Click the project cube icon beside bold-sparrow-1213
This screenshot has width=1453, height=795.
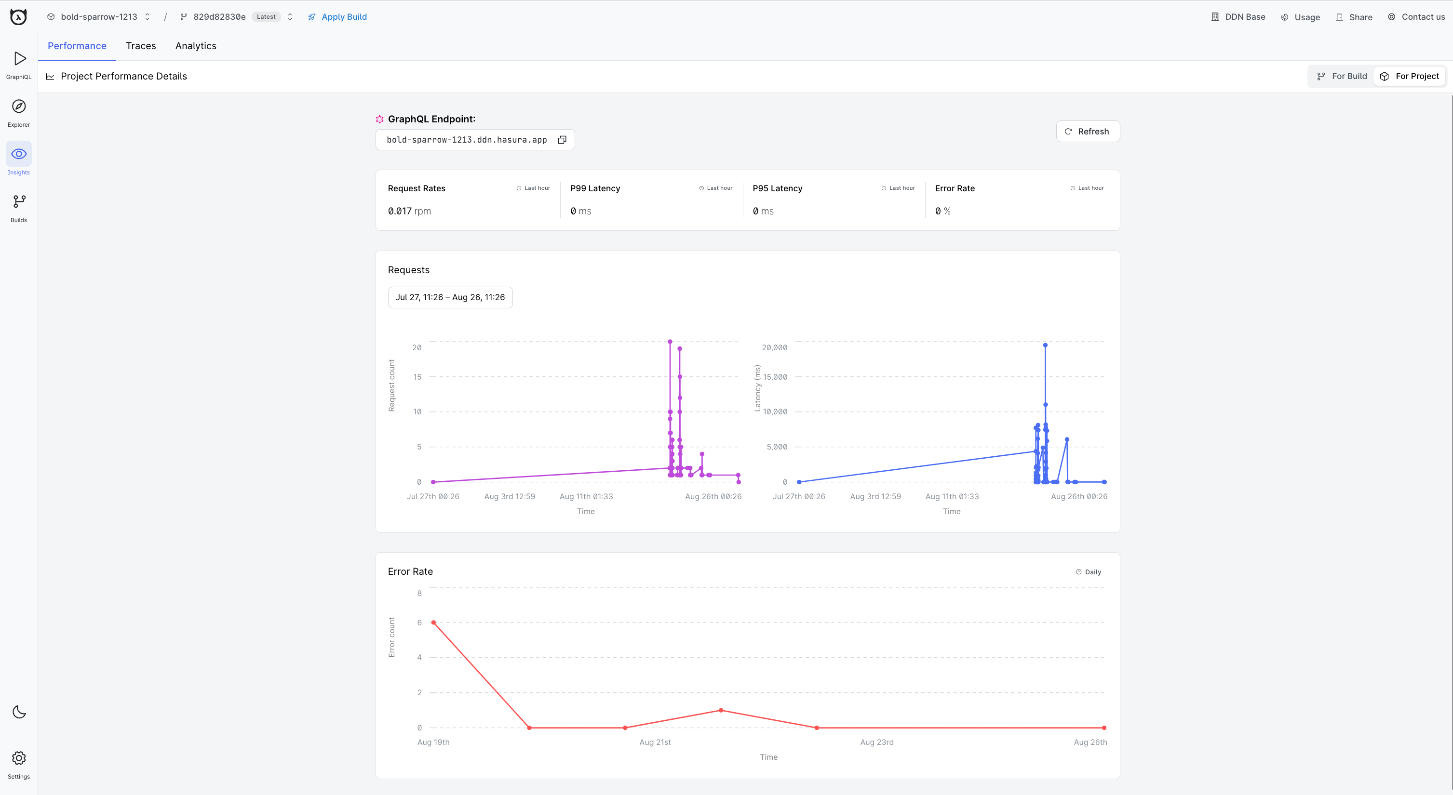click(x=51, y=17)
